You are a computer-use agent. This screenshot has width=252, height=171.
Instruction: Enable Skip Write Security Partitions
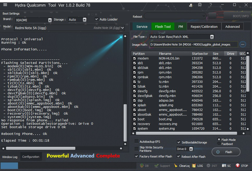[136, 149]
